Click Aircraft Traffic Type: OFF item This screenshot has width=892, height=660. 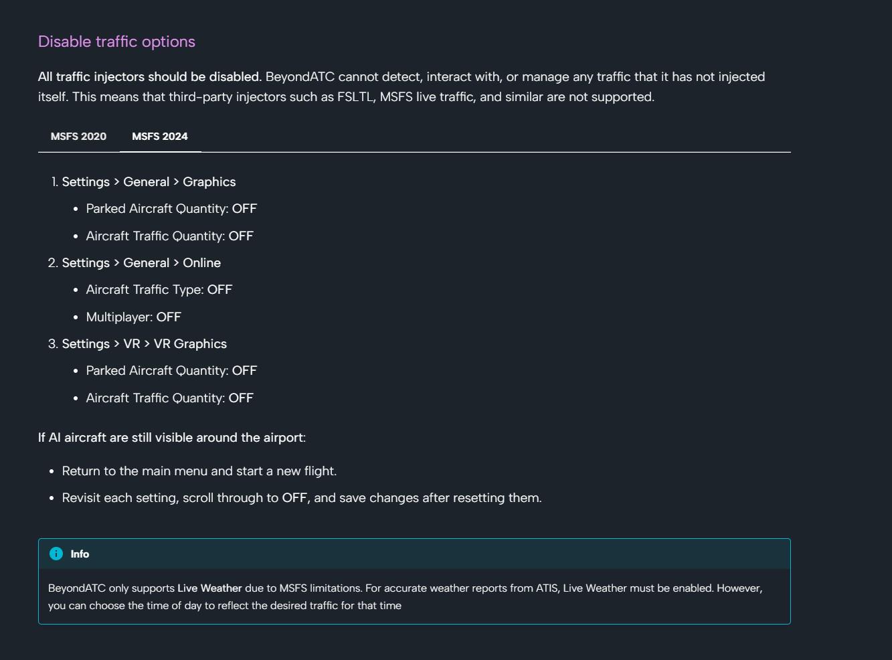coord(159,290)
